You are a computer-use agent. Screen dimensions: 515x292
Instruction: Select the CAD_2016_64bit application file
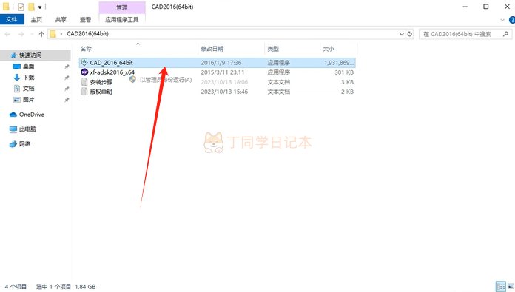tap(217, 63)
